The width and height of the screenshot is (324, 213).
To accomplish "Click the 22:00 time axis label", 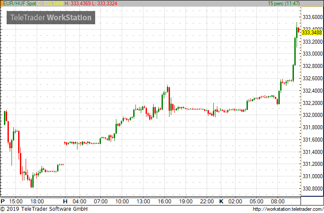I will click(x=207, y=201).
